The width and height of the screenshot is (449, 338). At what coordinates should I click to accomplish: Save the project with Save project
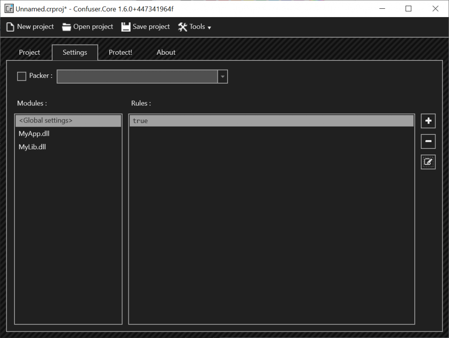click(146, 27)
